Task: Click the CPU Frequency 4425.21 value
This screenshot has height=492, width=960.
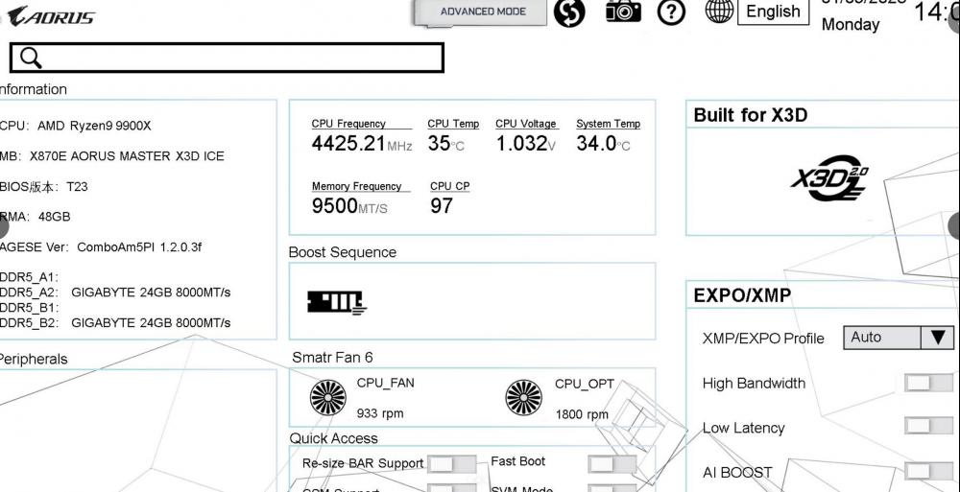Action: (361, 144)
